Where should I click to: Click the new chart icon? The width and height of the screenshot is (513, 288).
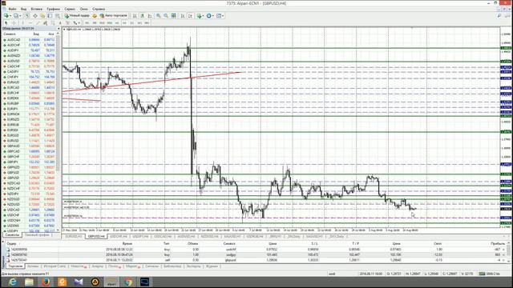click(6, 16)
